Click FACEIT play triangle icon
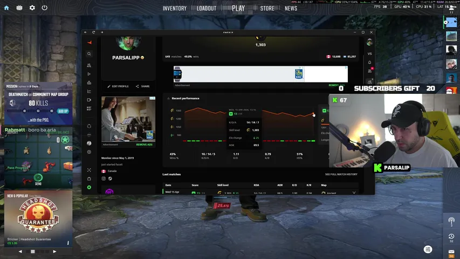 click(89, 74)
